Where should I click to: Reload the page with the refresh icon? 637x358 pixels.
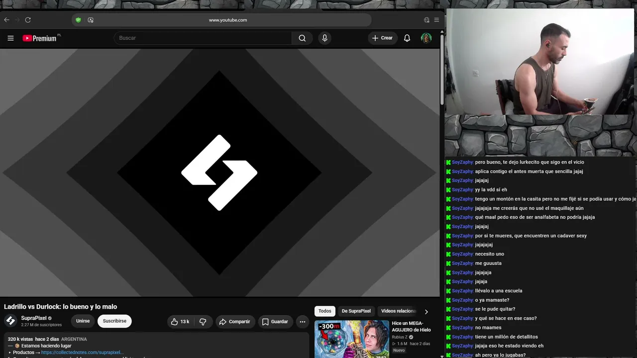coord(28,20)
